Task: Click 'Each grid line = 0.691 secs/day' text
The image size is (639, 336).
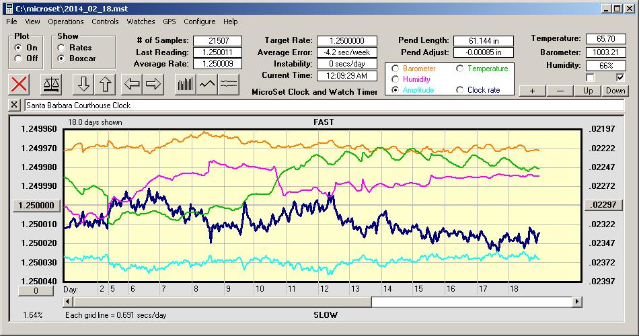Action: (x=116, y=314)
